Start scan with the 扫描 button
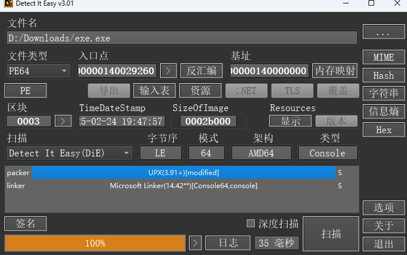 [331, 233]
